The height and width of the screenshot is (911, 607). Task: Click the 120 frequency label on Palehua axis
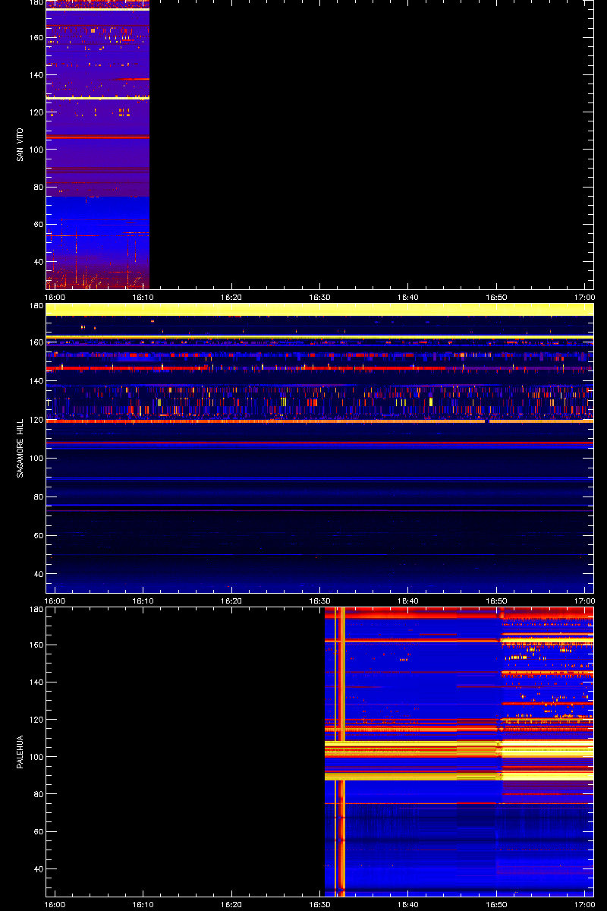click(35, 719)
